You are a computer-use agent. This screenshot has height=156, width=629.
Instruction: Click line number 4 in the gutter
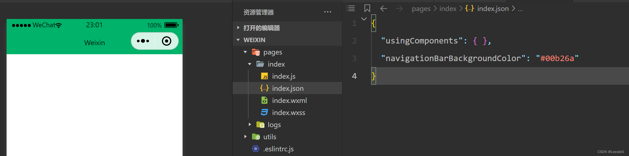click(354, 76)
